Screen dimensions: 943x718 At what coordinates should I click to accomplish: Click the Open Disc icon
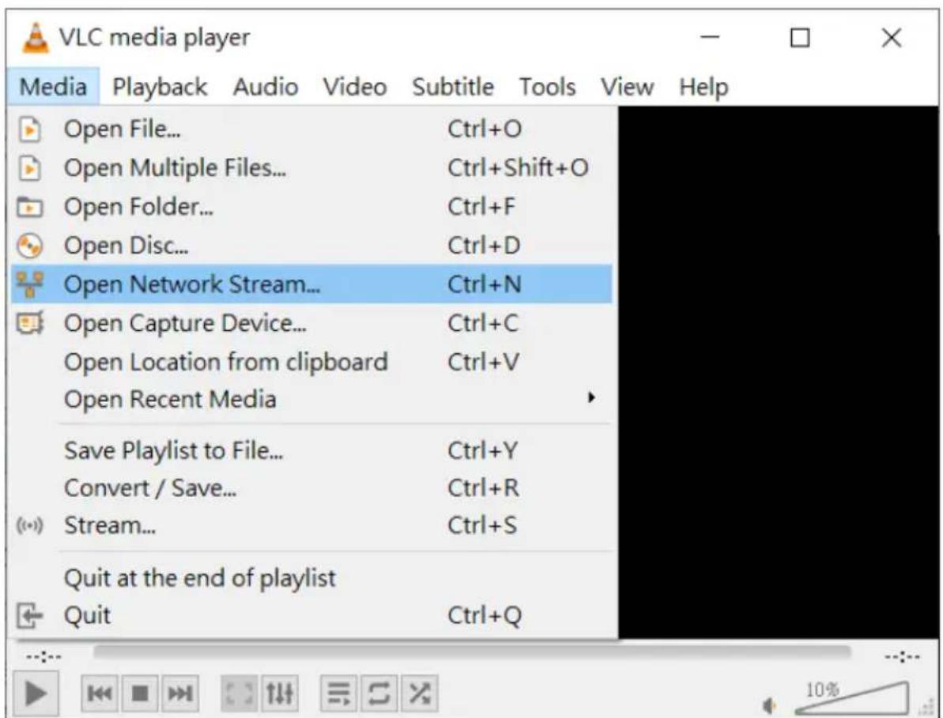[30, 246]
